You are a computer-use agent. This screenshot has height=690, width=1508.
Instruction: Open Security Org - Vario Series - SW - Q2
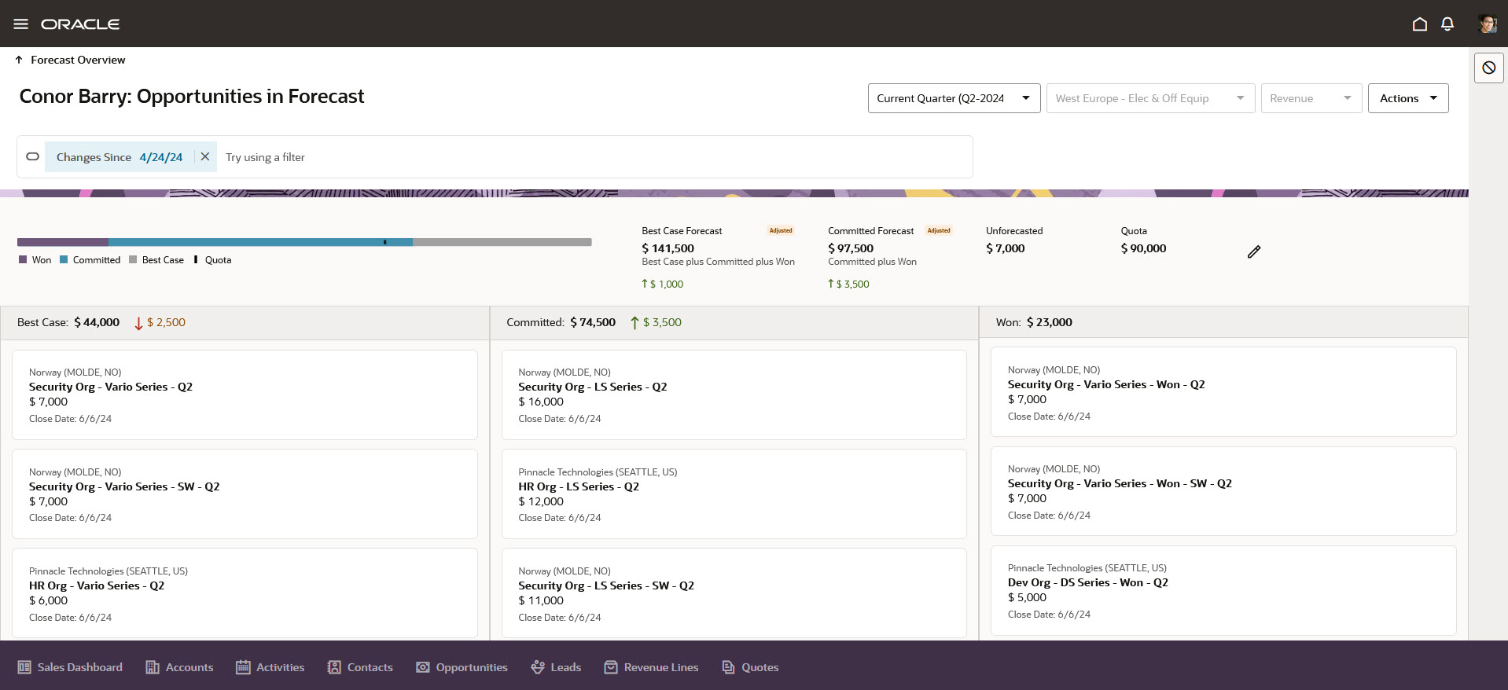[124, 486]
